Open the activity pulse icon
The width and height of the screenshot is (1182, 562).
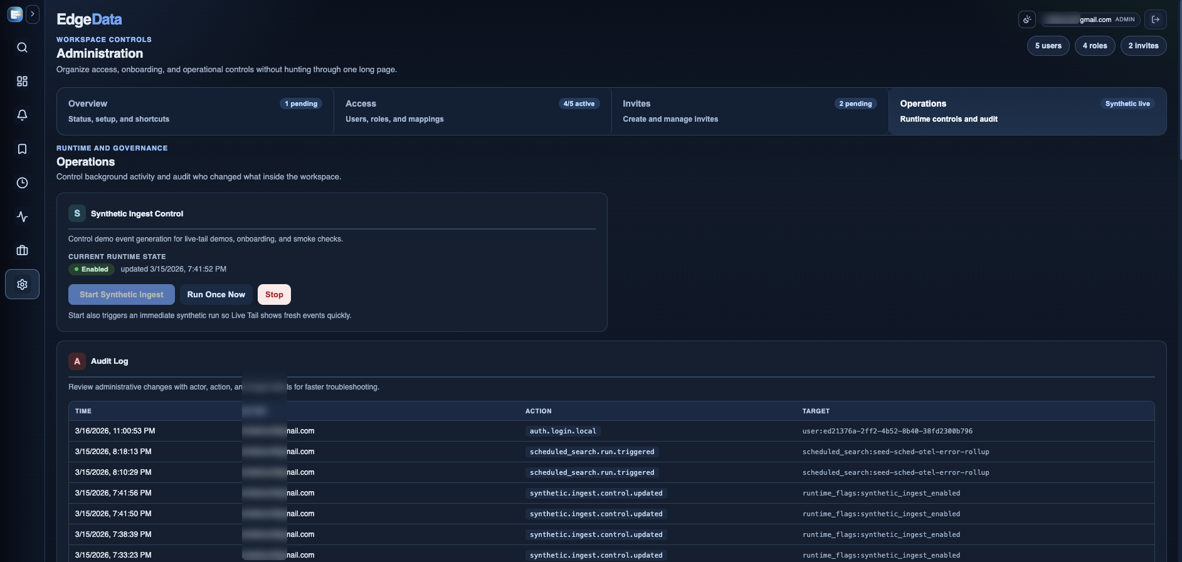(x=22, y=216)
